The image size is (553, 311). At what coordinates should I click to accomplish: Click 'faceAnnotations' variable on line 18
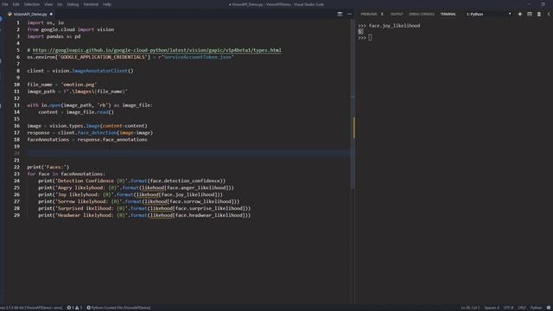(x=48, y=140)
